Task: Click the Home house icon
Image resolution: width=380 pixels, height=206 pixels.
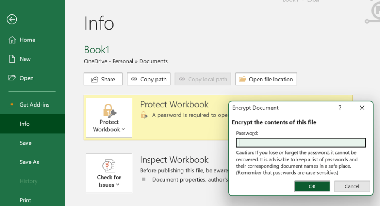Action: [12, 40]
